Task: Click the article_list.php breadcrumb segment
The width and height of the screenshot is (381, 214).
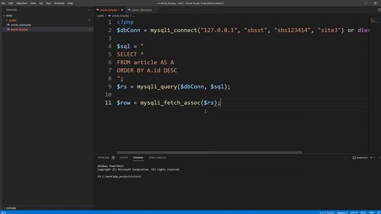Action: point(120,16)
